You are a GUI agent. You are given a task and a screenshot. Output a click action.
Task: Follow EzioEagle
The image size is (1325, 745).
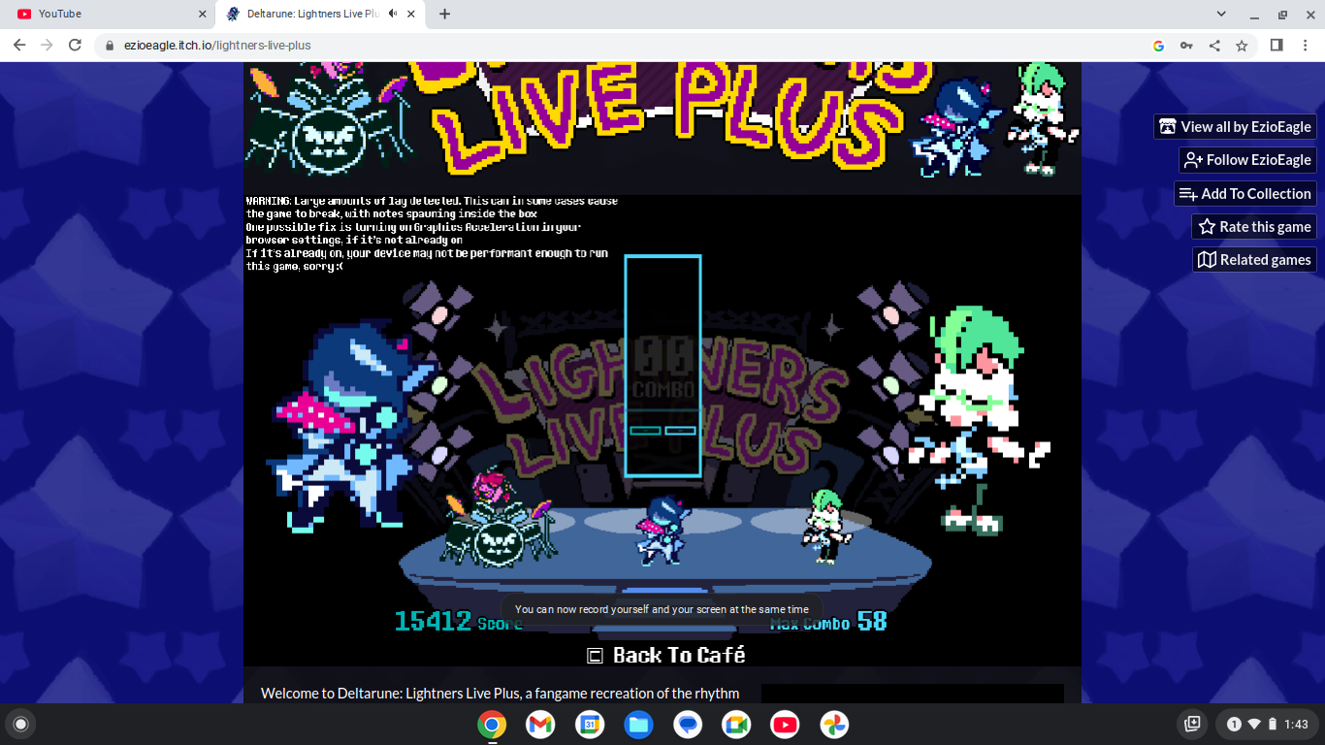(1247, 160)
